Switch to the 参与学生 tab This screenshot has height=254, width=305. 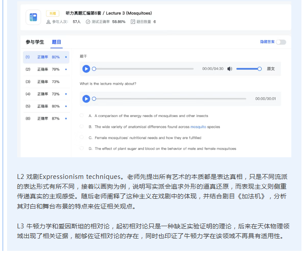pyautogui.click(x=35, y=42)
